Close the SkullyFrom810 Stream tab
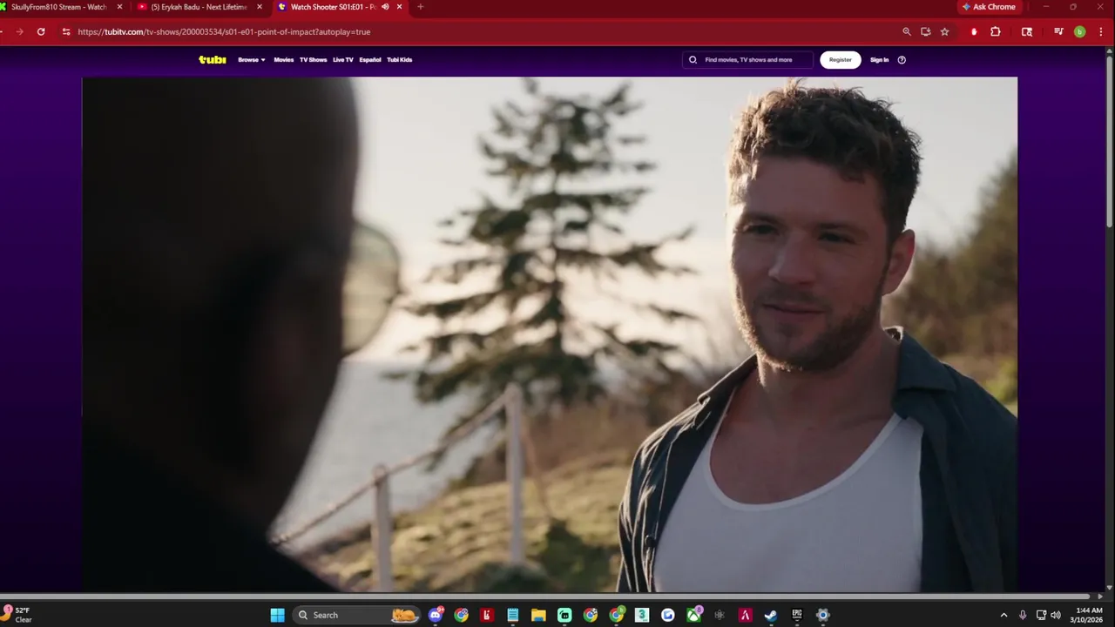1115x627 pixels. tap(119, 7)
